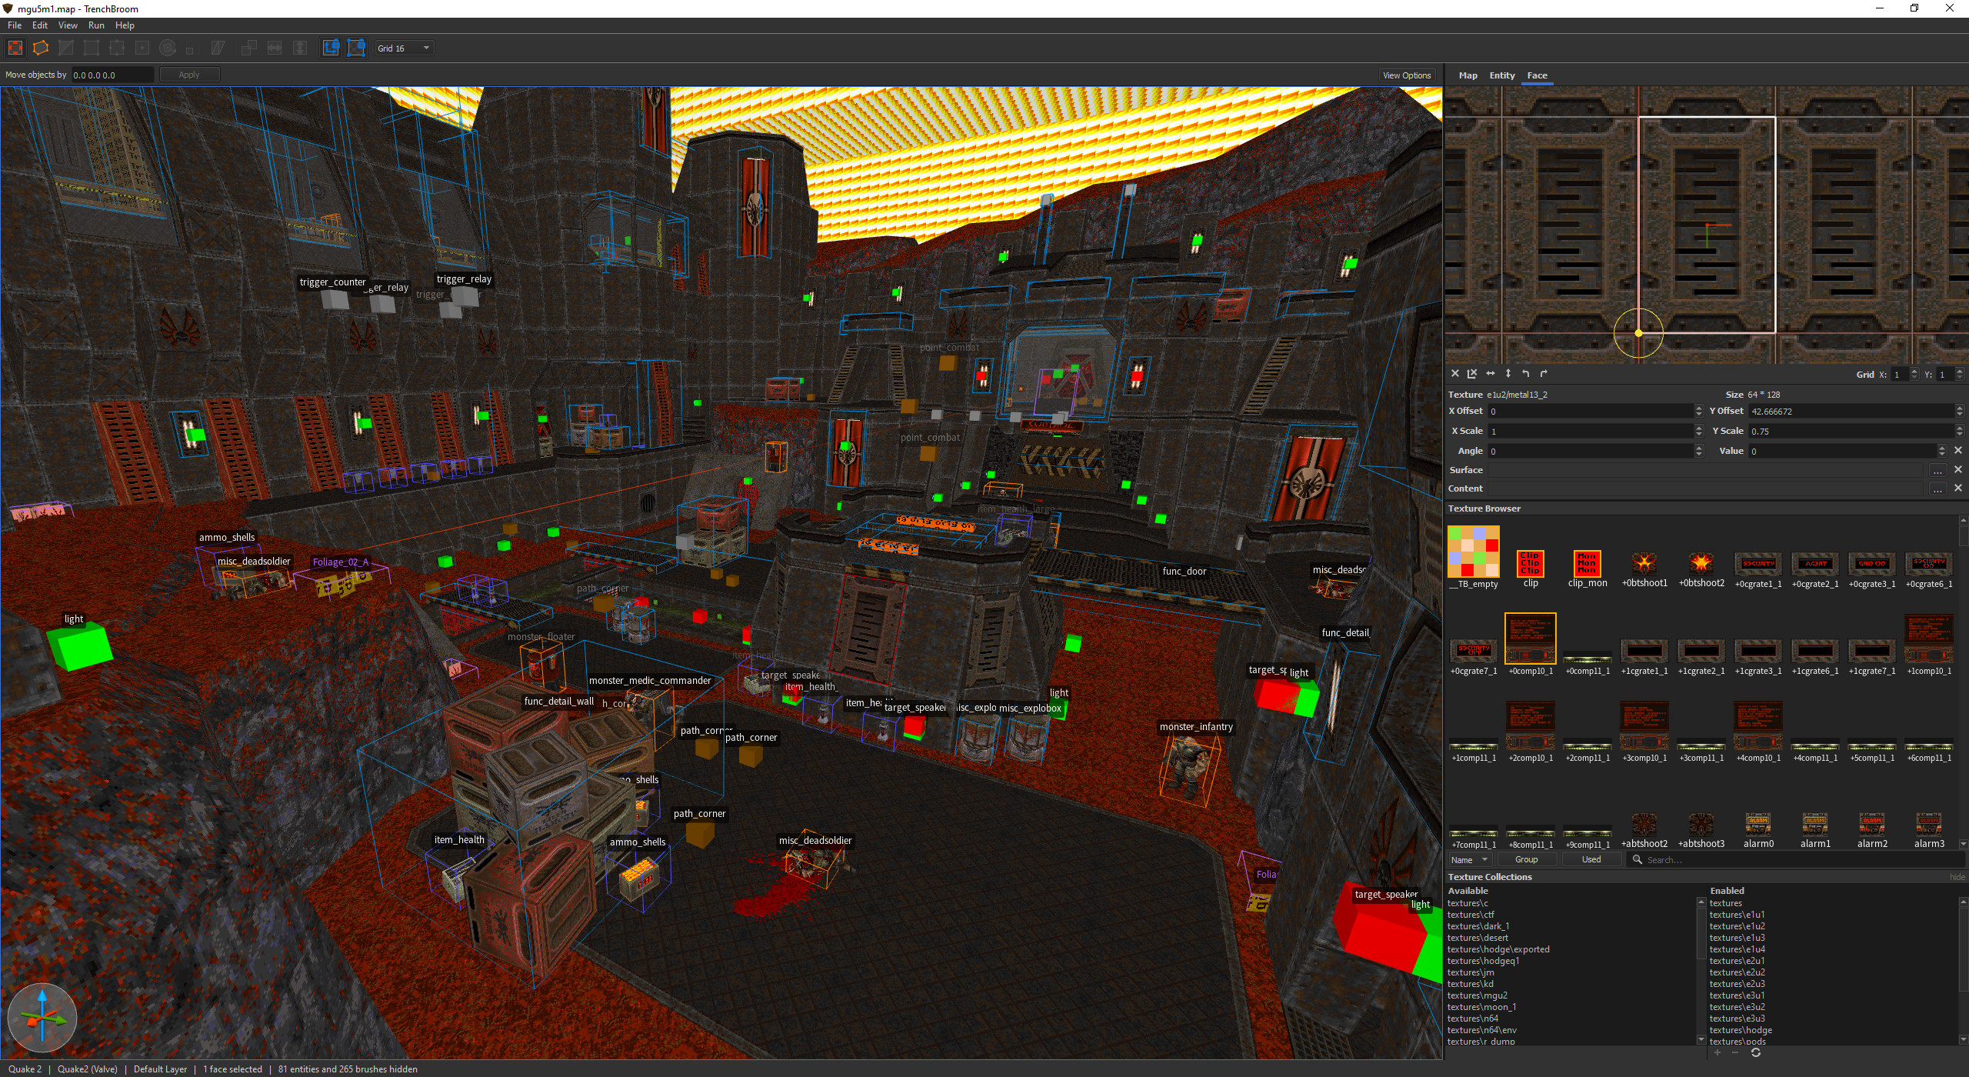Select the clip texture thumbnail
The height and width of the screenshot is (1077, 1969).
pos(1530,562)
